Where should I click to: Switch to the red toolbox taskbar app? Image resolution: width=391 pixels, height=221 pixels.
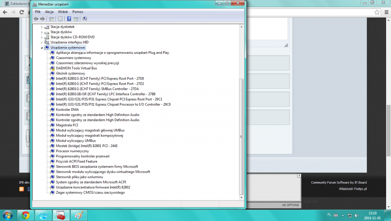pyautogui.click(x=61, y=215)
